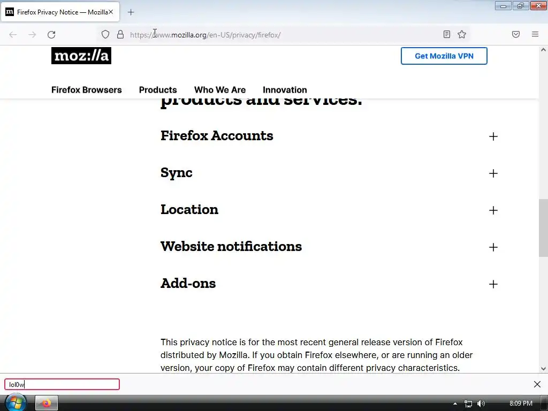Expand Firefox Accounts section plus icon
The image size is (548, 411).
pyautogui.click(x=493, y=136)
